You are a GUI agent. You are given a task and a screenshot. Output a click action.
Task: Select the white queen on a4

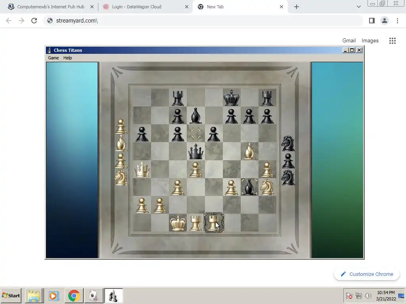[142, 169]
